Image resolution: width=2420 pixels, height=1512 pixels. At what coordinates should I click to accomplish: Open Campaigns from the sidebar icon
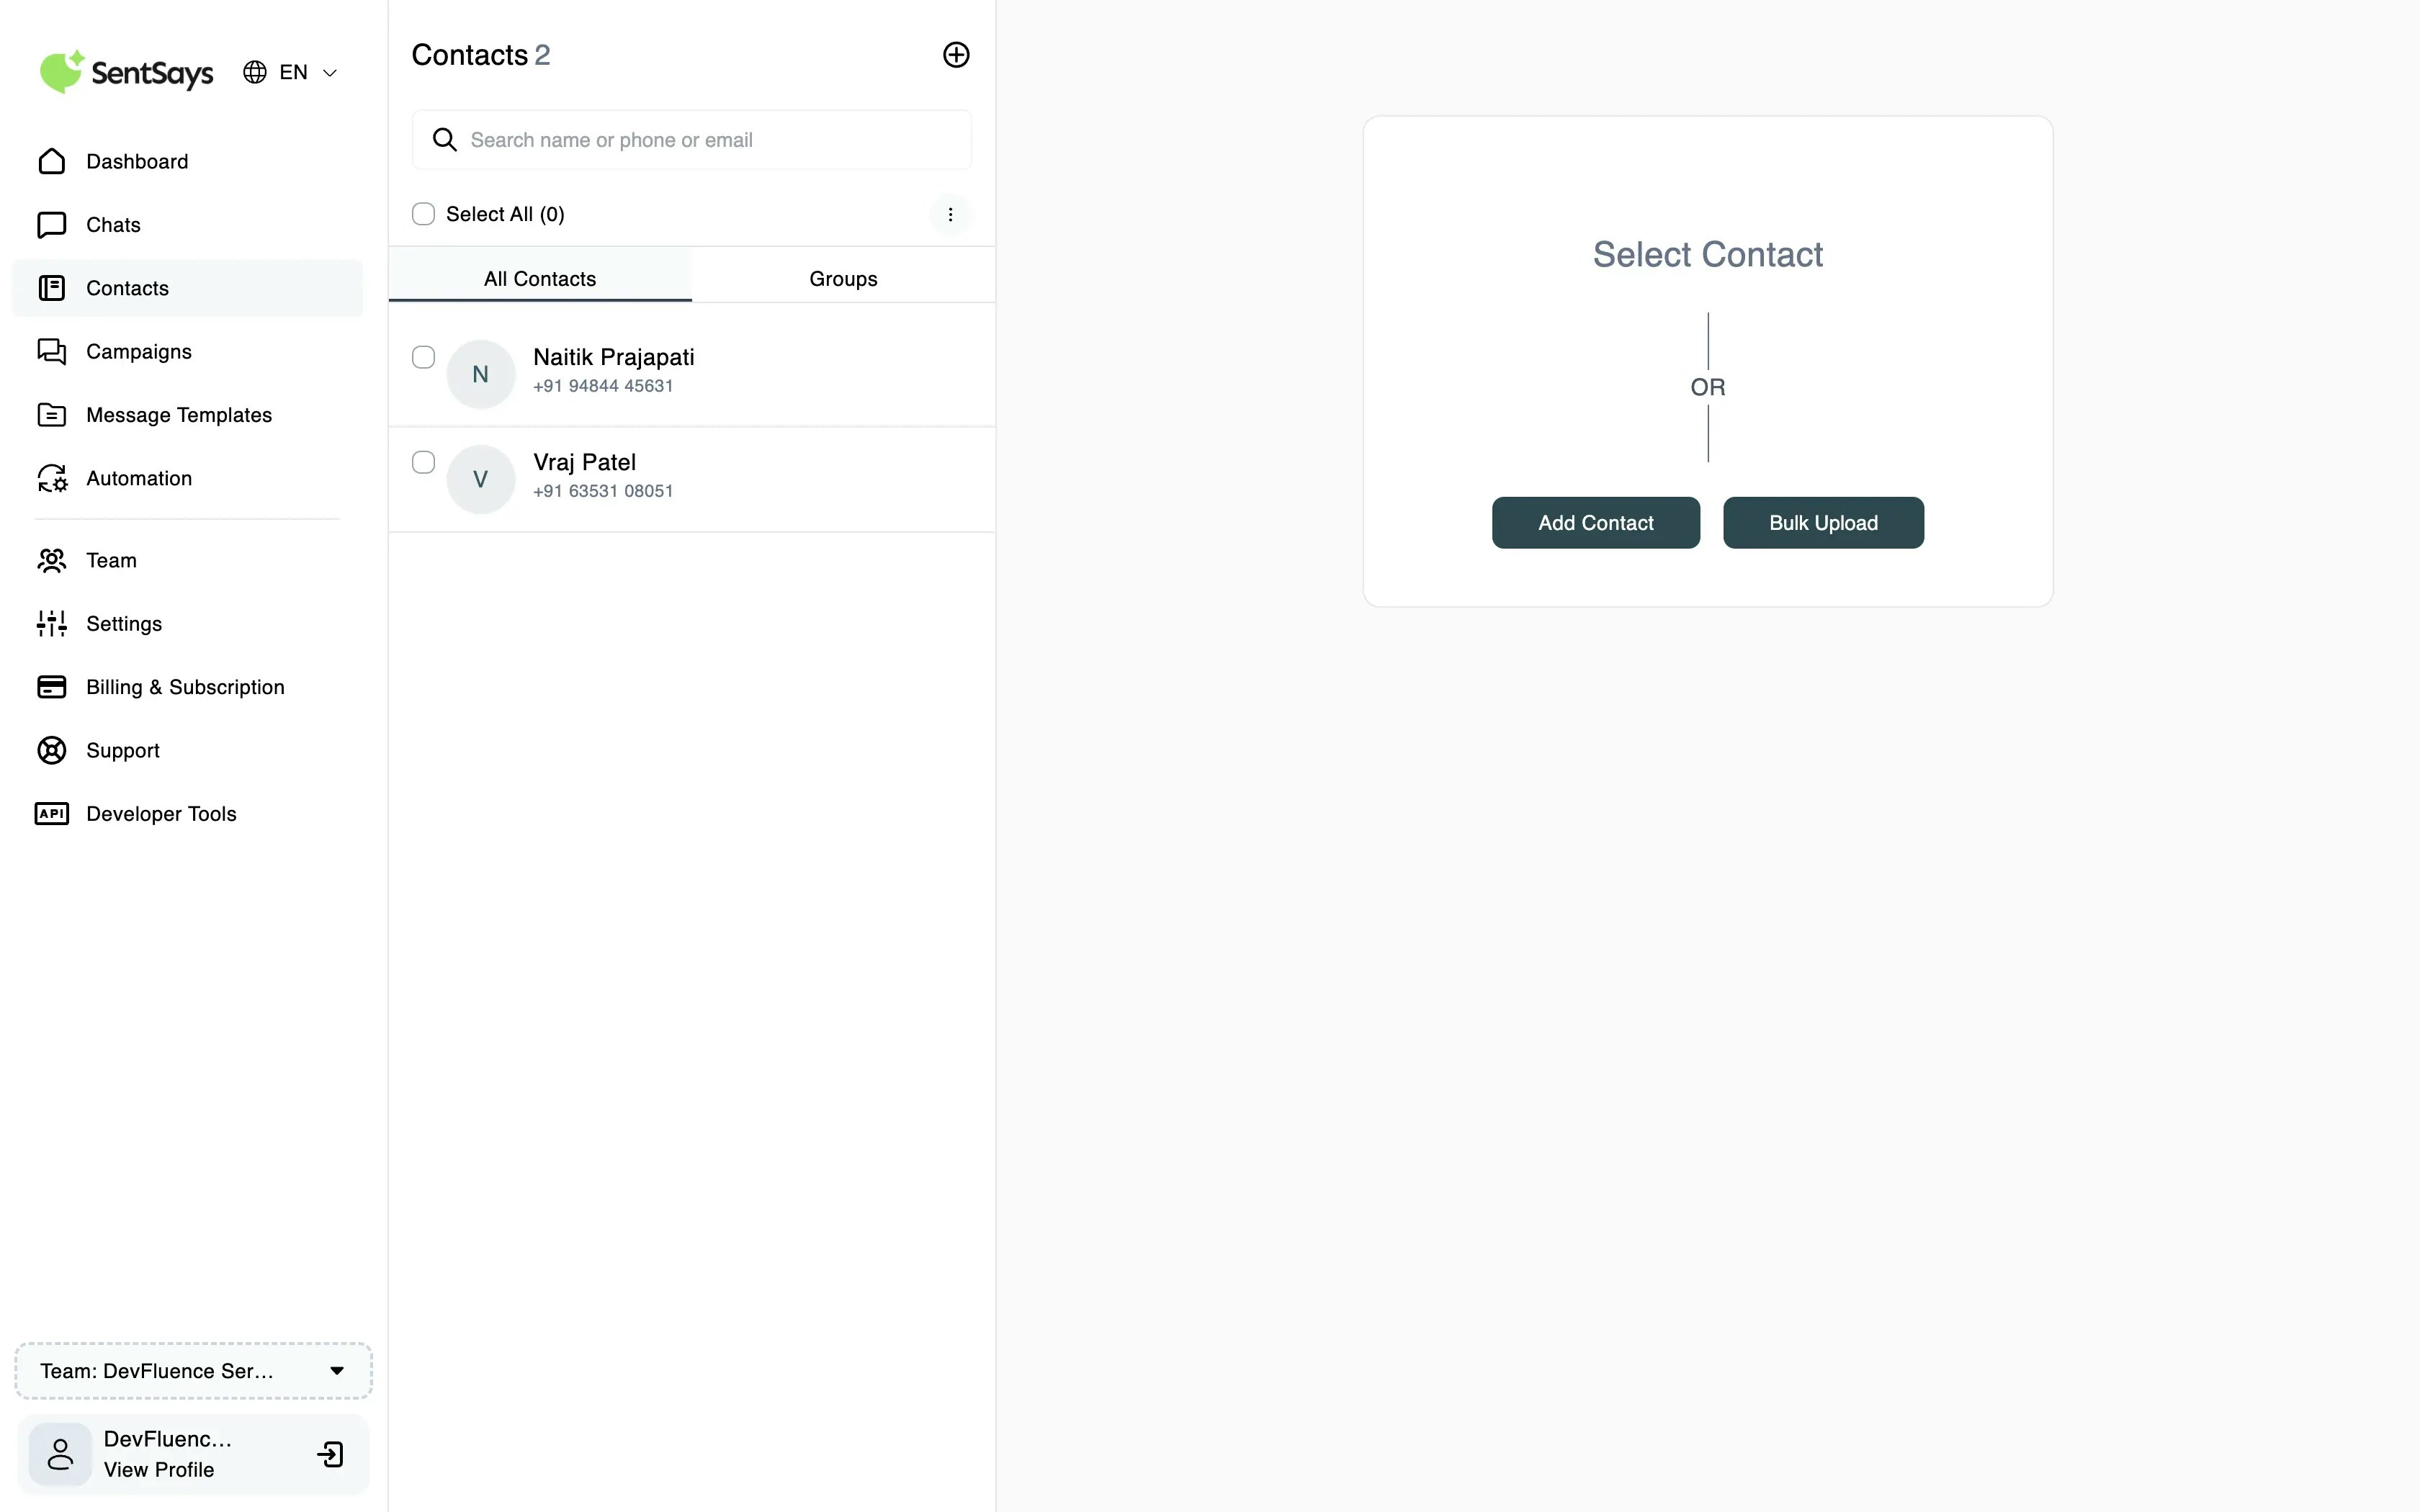click(x=52, y=351)
